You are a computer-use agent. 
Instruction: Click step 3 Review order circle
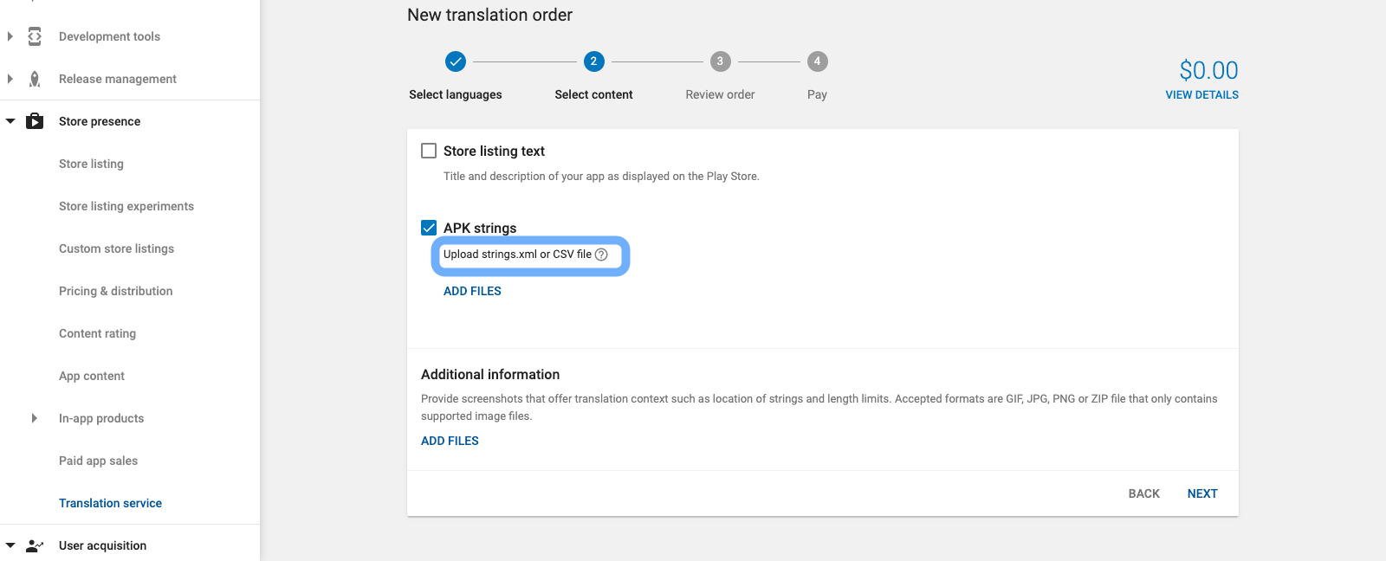coord(720,61)
